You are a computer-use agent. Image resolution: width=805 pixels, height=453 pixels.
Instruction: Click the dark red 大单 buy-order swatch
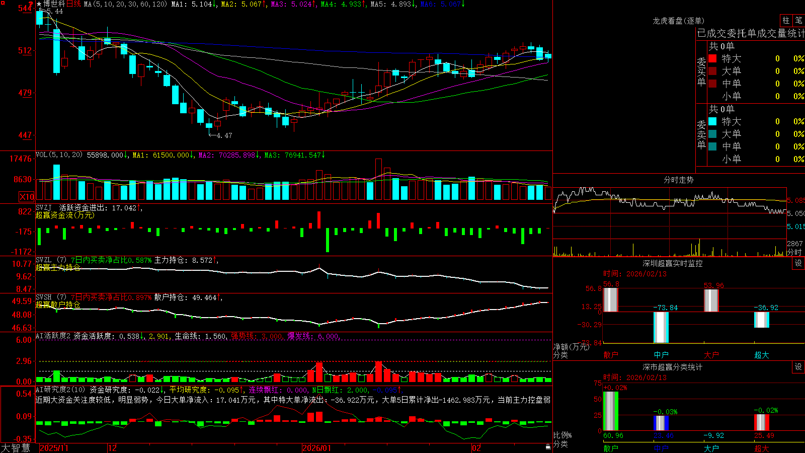click(712, 71)
